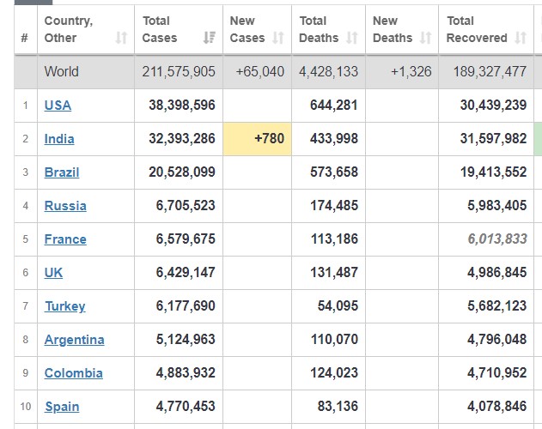
Task: Click Total Recovered sort arrows icon
Action: coord(521,38)
